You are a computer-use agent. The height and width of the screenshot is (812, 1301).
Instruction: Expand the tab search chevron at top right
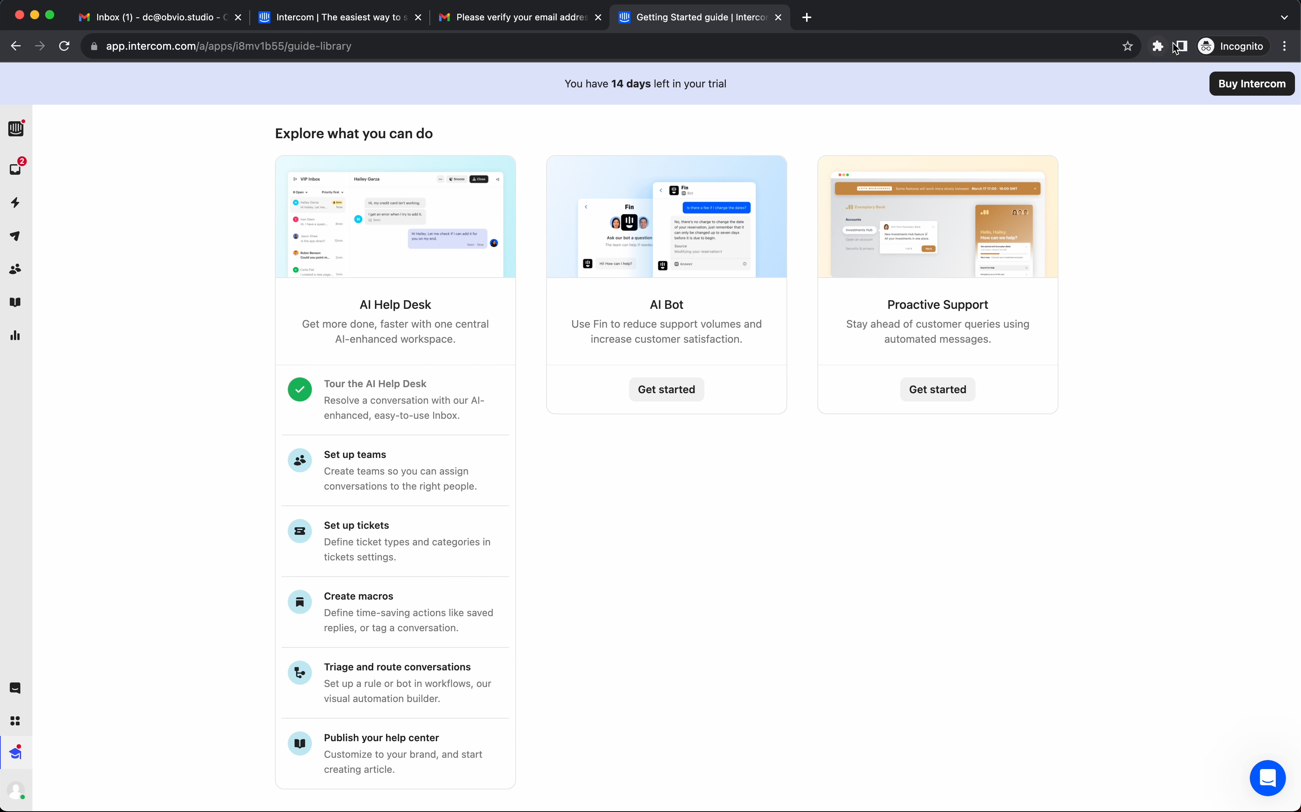[1284, 17]
